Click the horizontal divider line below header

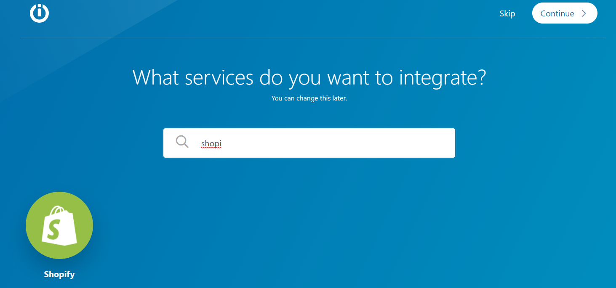(313, 38)
